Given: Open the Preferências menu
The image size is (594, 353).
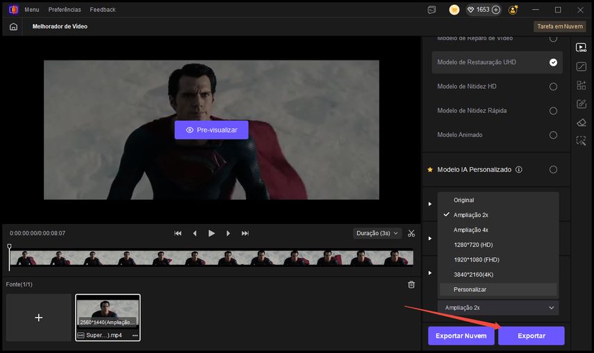Looking at the screenshot, I should [65, 10].
